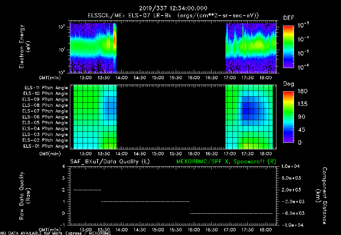This screenshot has height=235, width=341.
Task: Click the 15:00 tick under the spectrogram
Action: 158,78
